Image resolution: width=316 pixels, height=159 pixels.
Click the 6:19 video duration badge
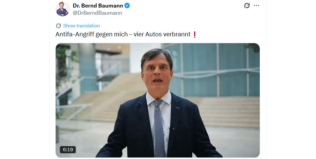[68, 150]
